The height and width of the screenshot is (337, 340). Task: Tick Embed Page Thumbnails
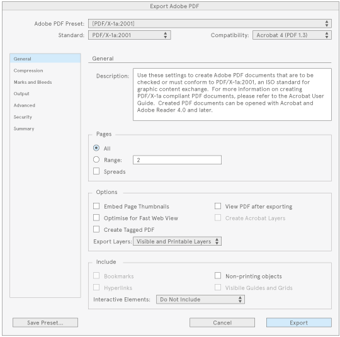pyautogui.click(x=96, y=206)
